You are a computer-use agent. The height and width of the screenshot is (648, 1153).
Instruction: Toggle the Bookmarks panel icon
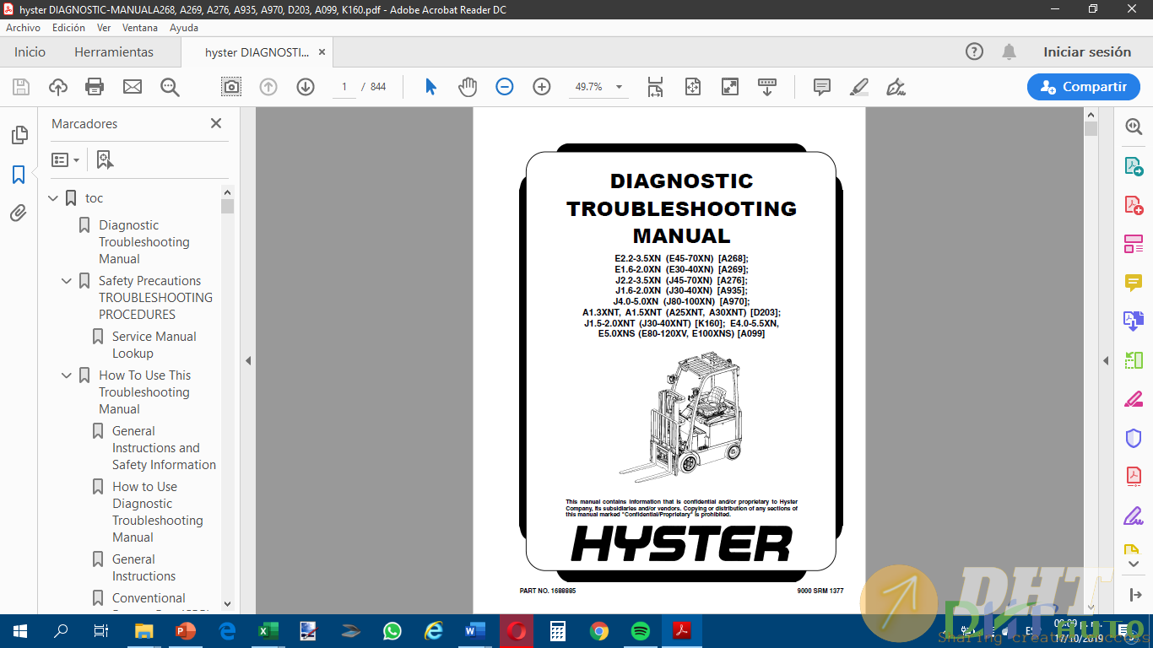tap(19, 175)
